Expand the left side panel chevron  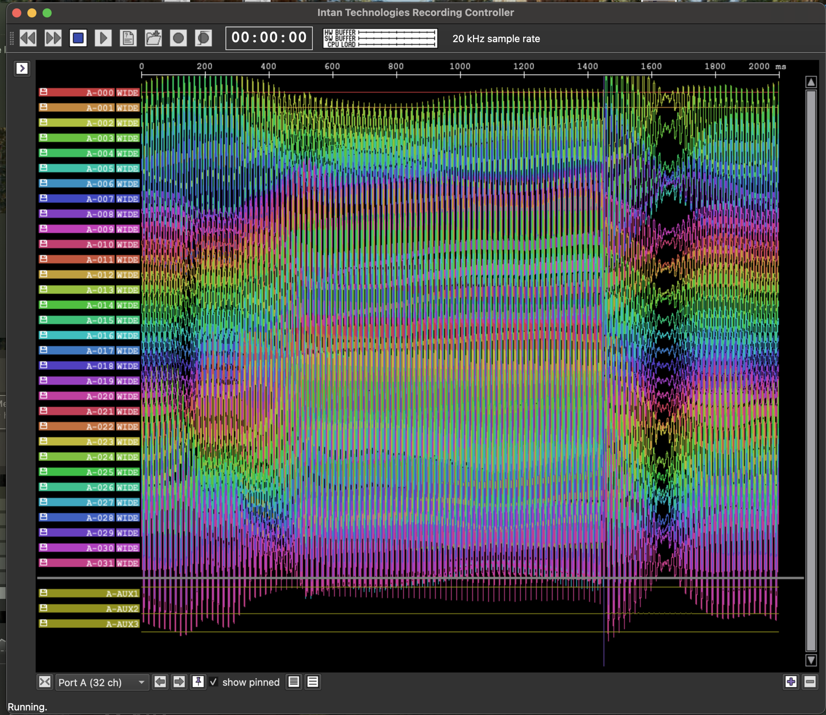[x=22, y=68]
